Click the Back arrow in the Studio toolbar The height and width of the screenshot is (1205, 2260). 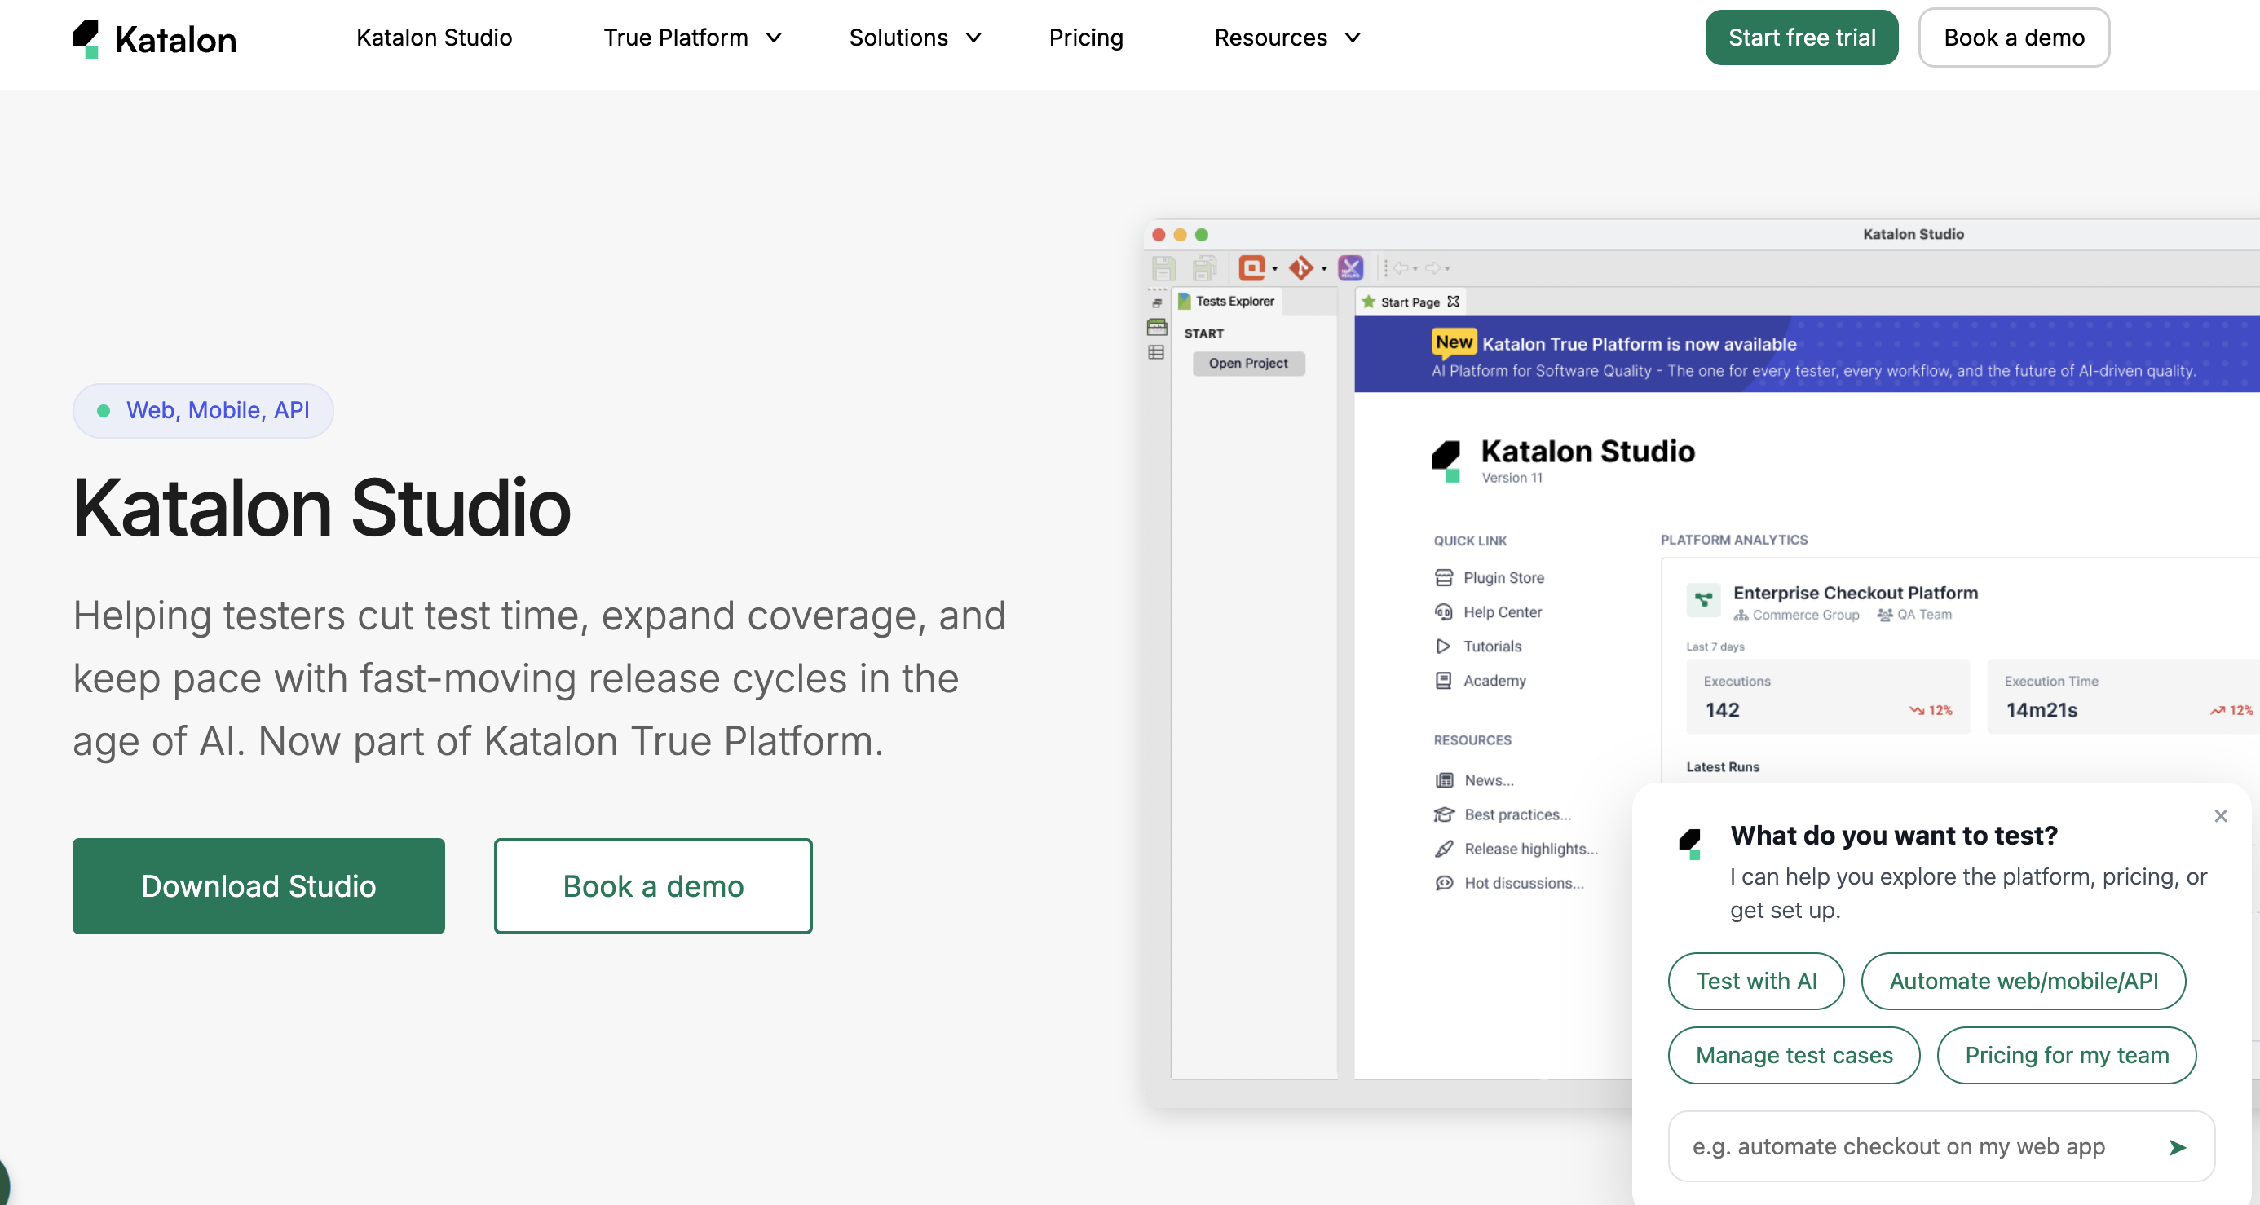(x=1400, y=267)
